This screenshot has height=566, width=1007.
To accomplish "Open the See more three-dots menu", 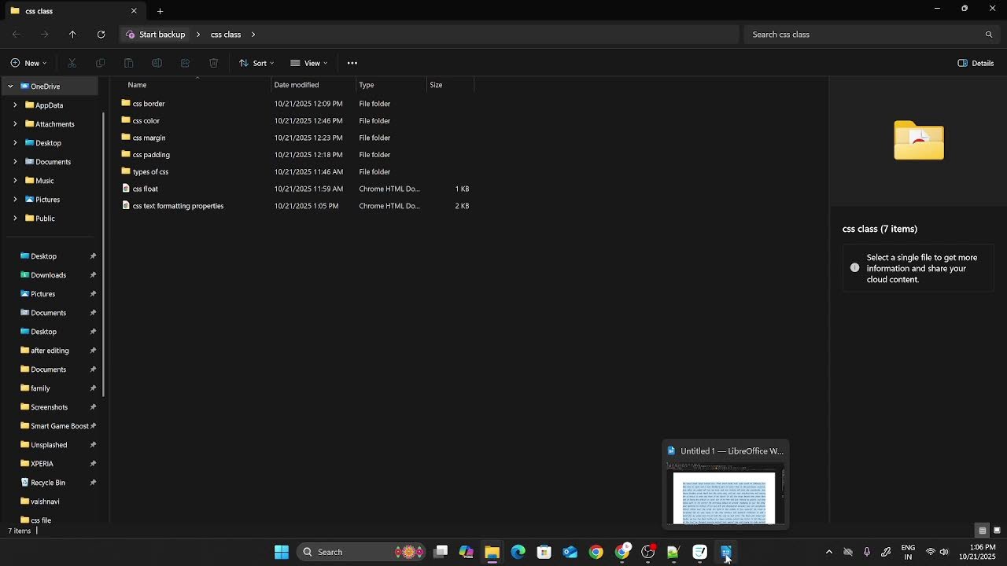I will (x=352, y=63).
